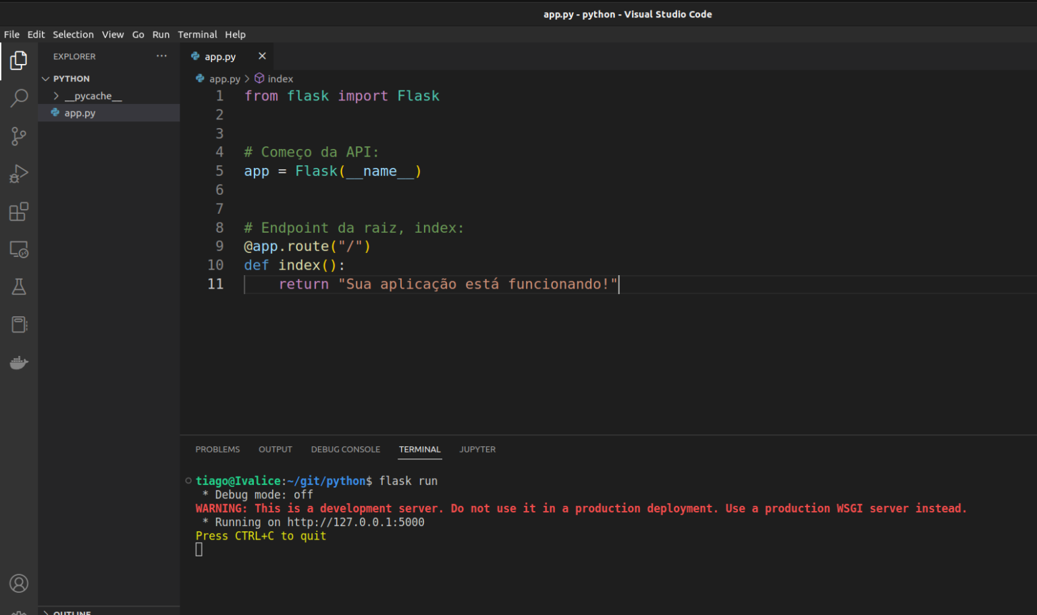
Task: Collapse the PYTHON folder section
Action: click(x=71, y=79)
